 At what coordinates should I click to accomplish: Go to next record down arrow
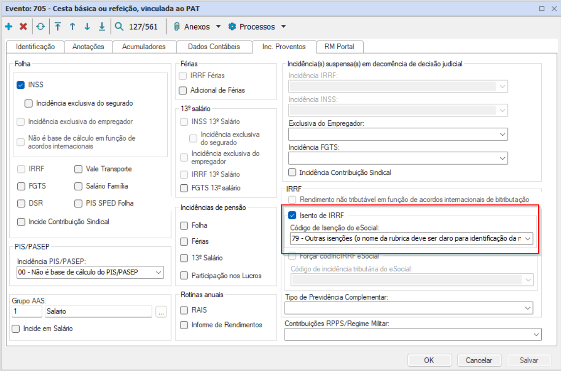click(x=87, y=27)
